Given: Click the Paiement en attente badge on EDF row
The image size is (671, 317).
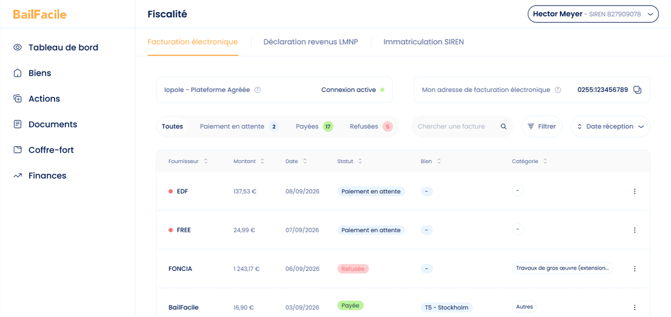Looking at the screenshot, I should [x=371, y=191].
